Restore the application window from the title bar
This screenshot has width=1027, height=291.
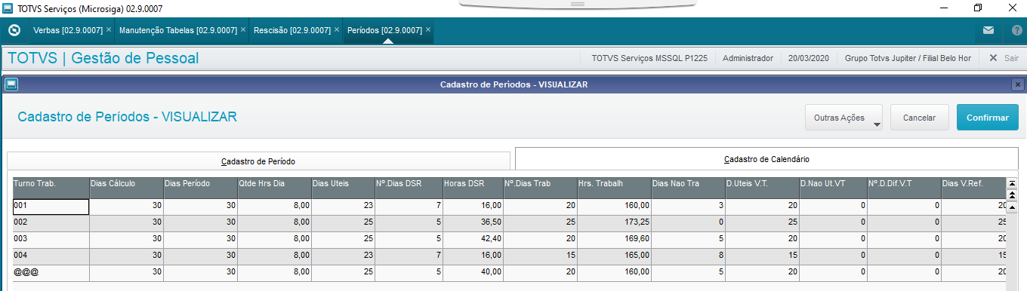coord(978,8)
